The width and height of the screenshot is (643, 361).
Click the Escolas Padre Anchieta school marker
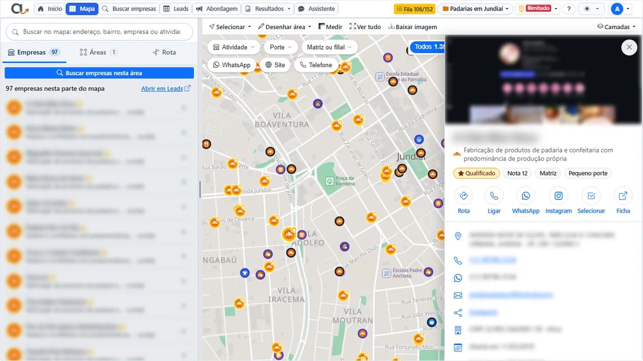(387, 273)
